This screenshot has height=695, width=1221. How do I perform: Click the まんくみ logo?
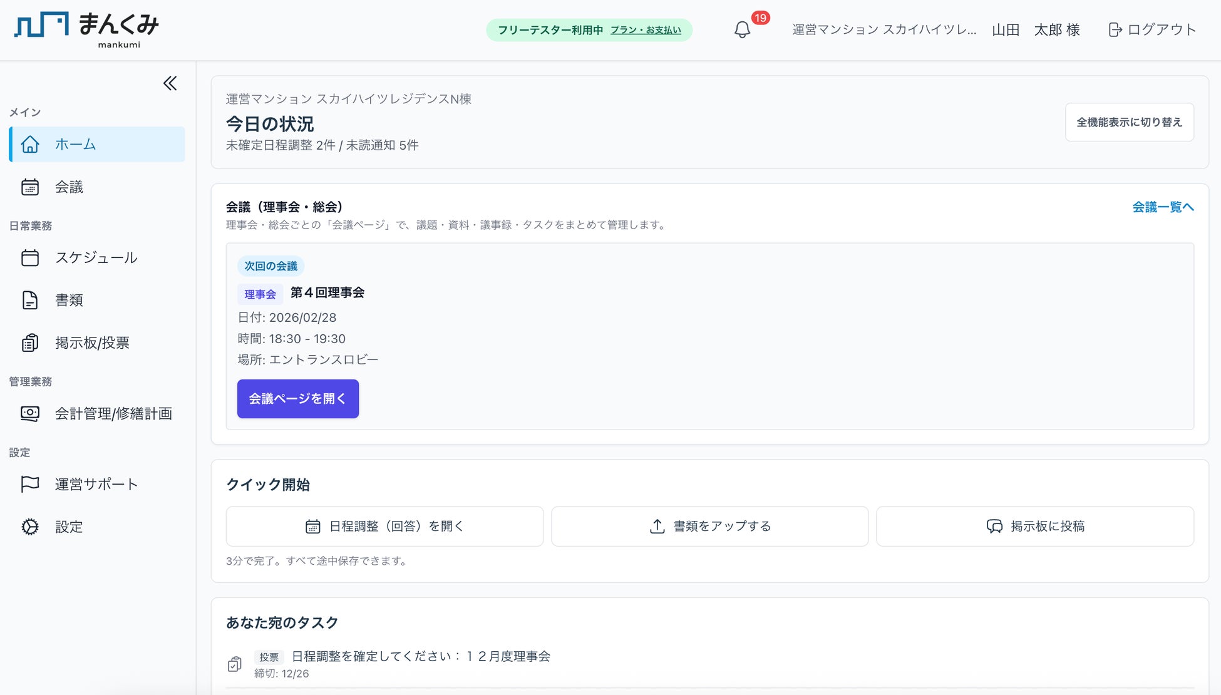coord(86,29)
